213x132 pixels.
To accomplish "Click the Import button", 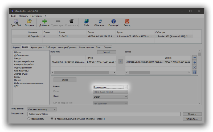I will [107, 52].
